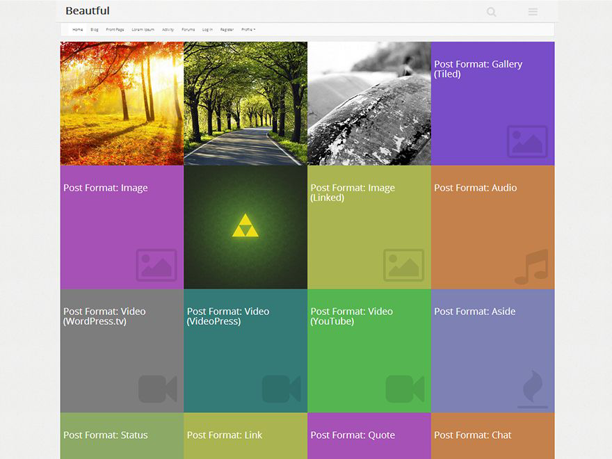Click the Beautiful site title
Image resolution: width=612 pixels, height=459 pixels.
point(88,11)
